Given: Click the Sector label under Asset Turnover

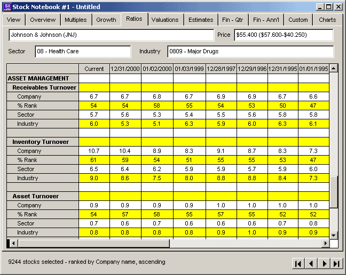Looking at the screenshot, I should tap(43, 223).
